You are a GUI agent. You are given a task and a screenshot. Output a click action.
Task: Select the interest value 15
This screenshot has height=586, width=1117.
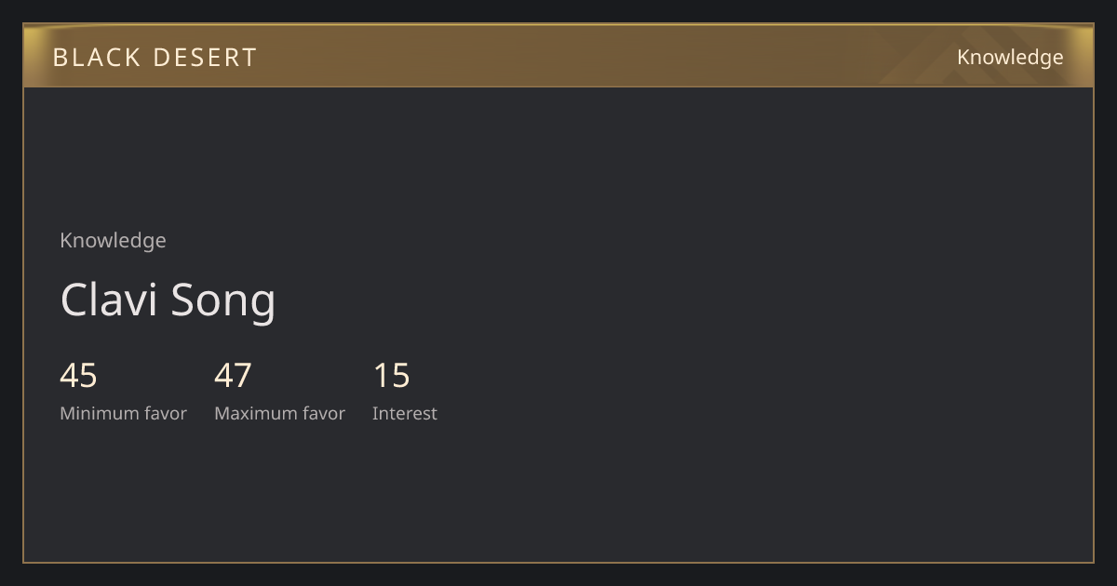[391, 376]
